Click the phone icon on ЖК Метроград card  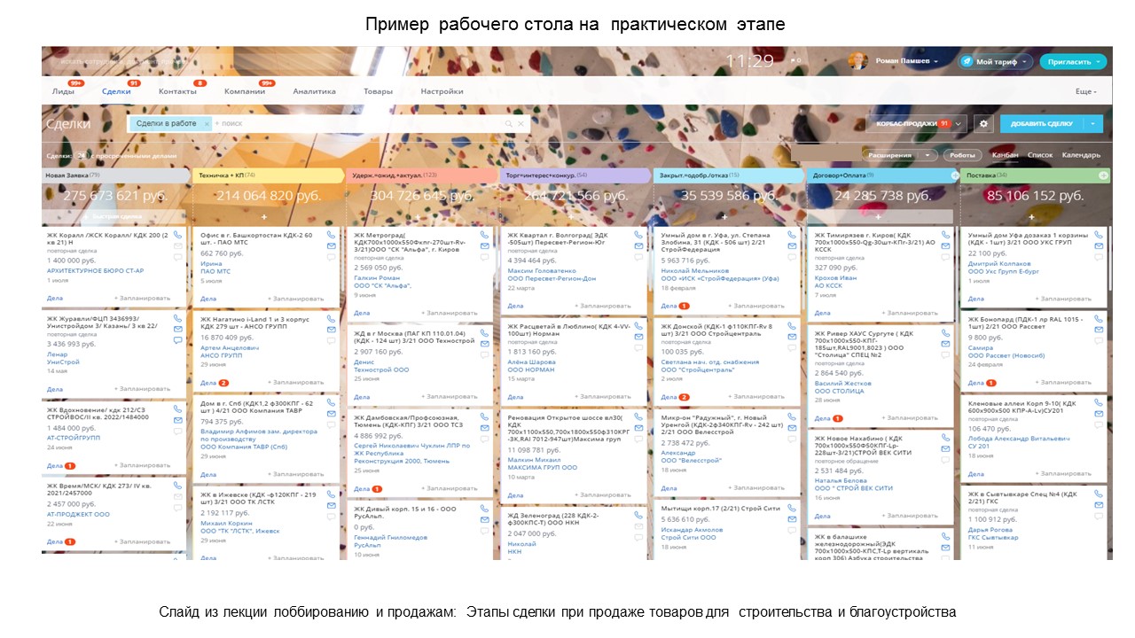tap(484, 235)
